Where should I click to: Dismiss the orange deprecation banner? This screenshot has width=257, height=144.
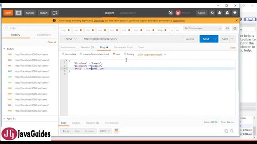pyautogui.click(x=237, y=20)
